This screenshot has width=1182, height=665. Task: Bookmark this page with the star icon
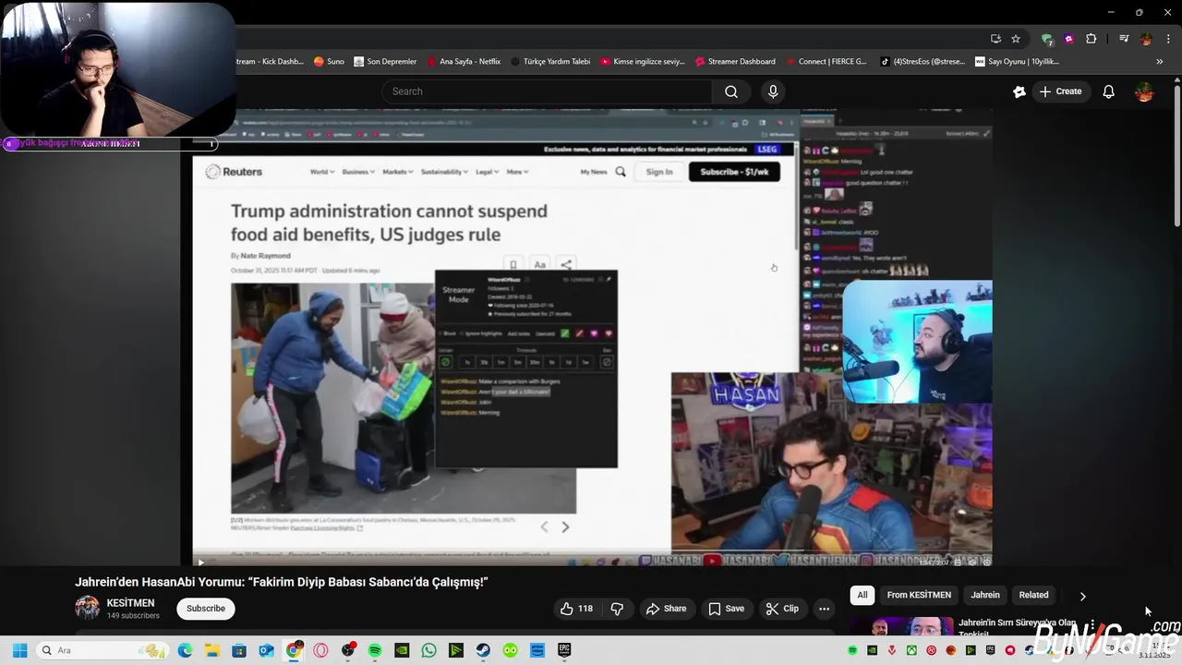click(1016, 39)
